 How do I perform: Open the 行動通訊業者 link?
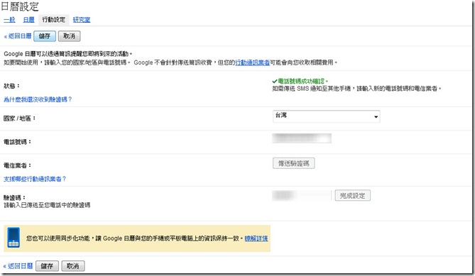click(x=252, y=62)
